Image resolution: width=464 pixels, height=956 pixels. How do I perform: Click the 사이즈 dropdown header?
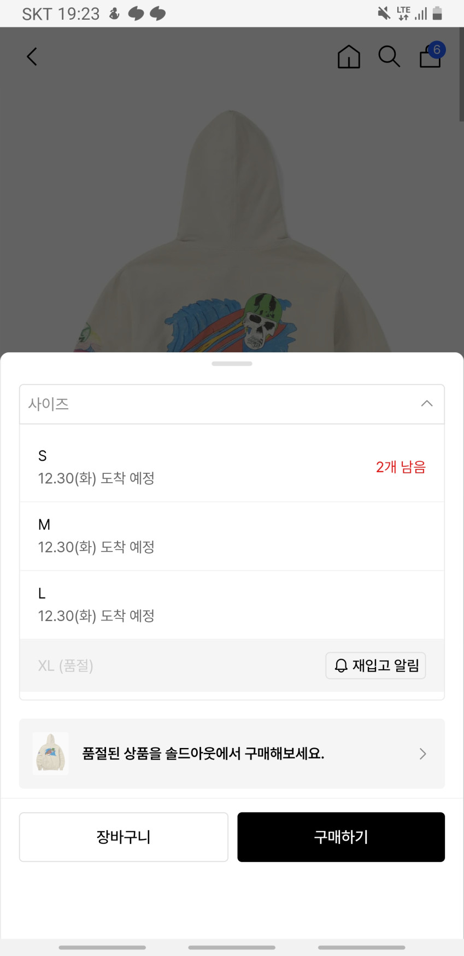click(219, 404)
